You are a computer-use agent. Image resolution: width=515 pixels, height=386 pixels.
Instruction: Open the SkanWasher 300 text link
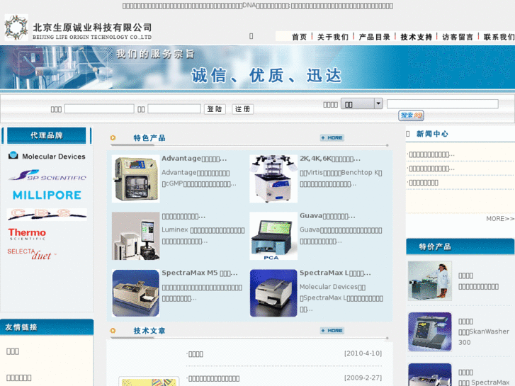point(484,336)
